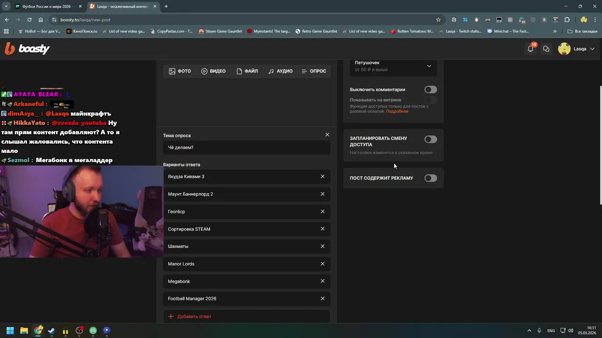Open the Windows Start menu
This screenshot has width=602, height=338.
pos(10,330)
